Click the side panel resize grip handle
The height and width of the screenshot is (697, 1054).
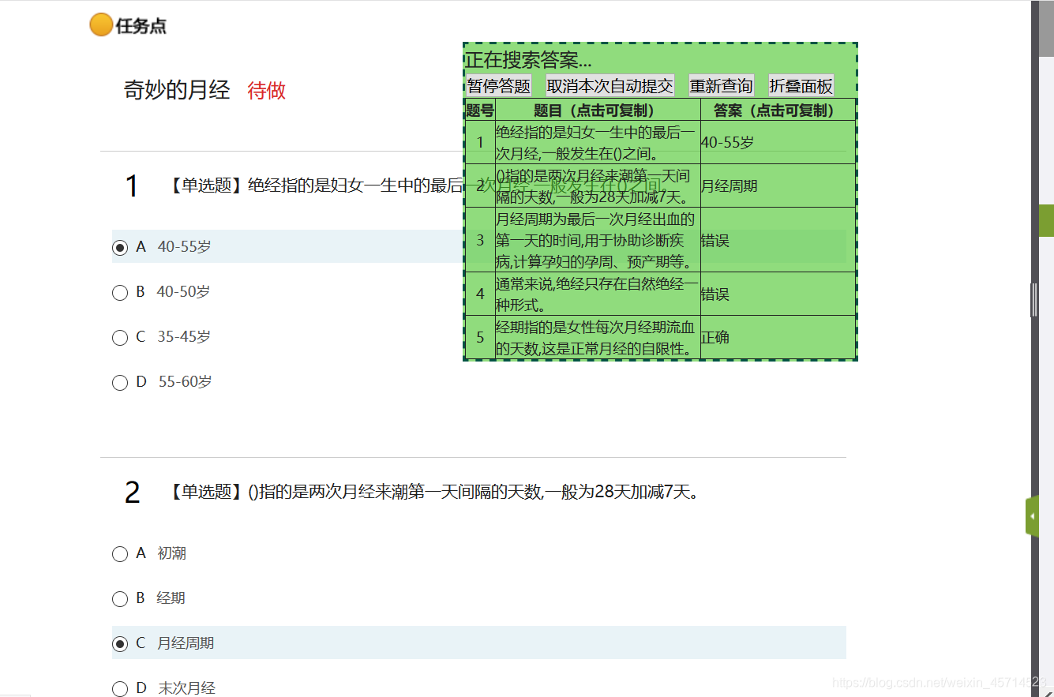pyautogui.click(x=1034, y=300)
